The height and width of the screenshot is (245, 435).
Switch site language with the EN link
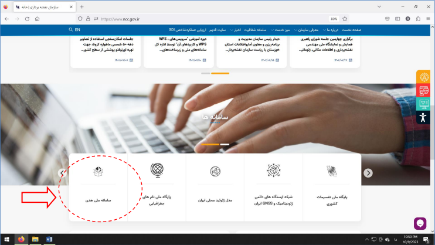pos(77,29)
